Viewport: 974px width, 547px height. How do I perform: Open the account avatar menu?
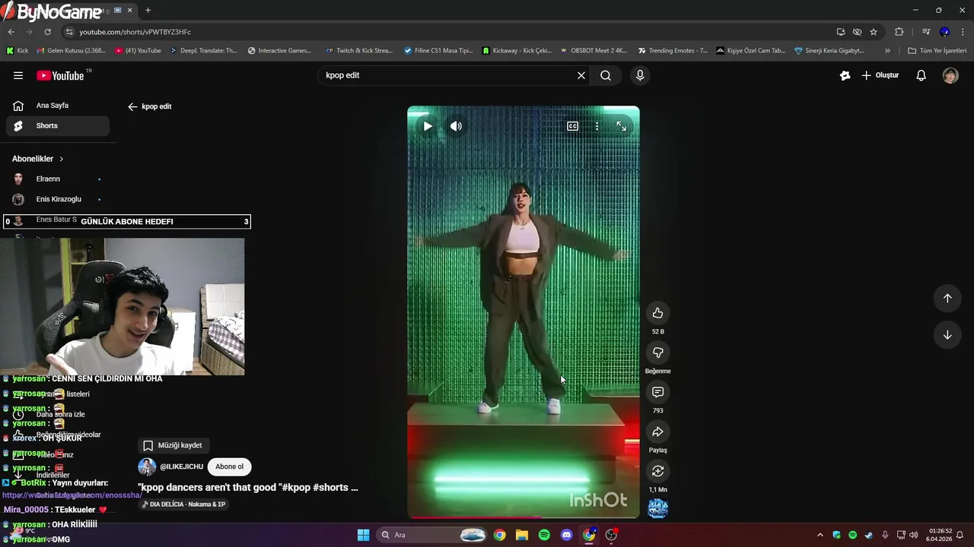click(x=950, y=75)
